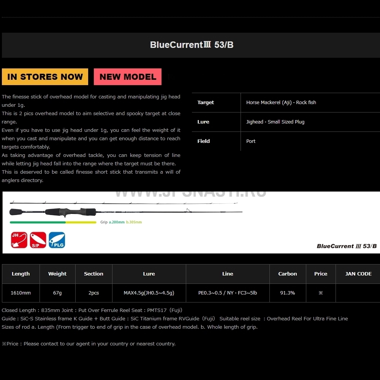Click the Target row label
This screenshot has height=380, width=380.
coord(206,103)
